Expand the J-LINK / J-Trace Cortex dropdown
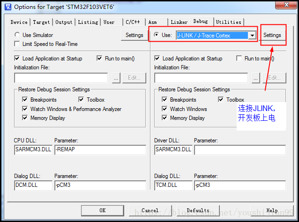 tap(253, 36)
